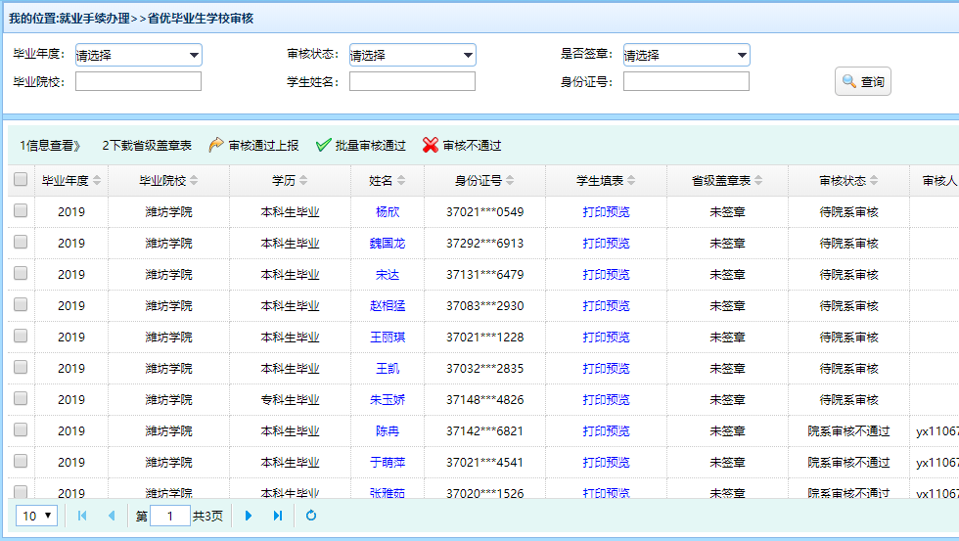959x541 pixels.
Task: Tick the checkbox for 杨欣's row
Action: (x=21, y=211)
